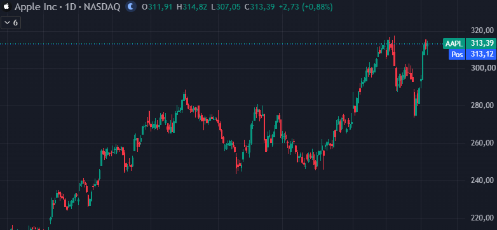Click the 320,00 price axis label
The width and height of the screenshot is (497, 230).
click(x=483, y=30)
